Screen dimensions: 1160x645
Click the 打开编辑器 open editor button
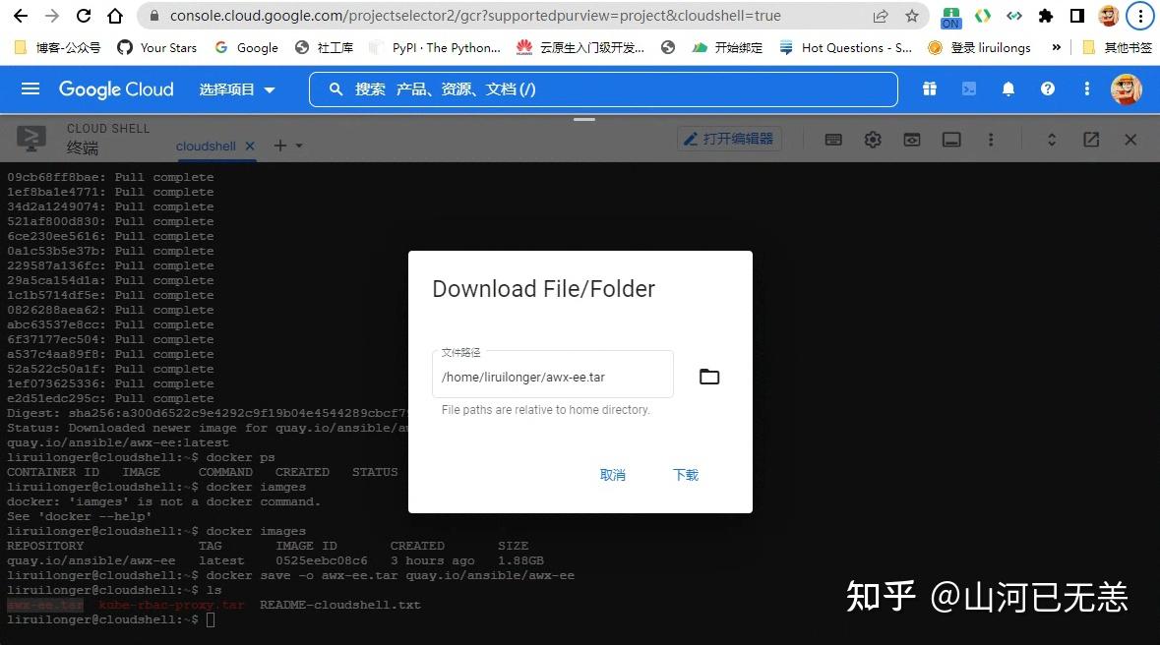click(x=729, y=139)
